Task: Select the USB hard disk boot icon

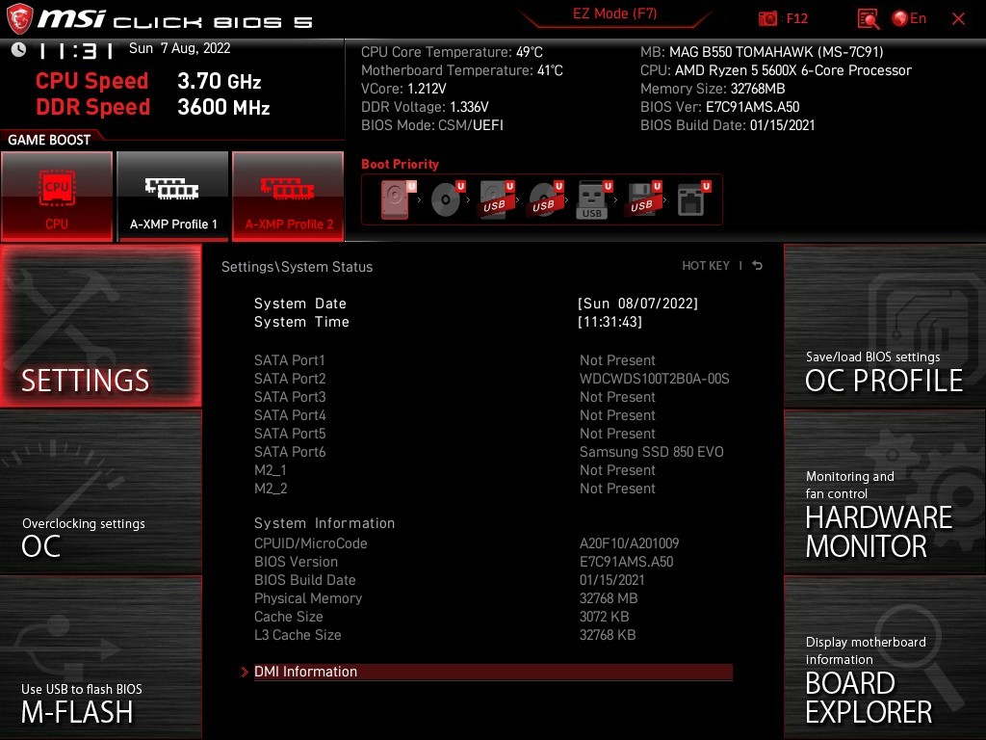Action: [496, 199]
